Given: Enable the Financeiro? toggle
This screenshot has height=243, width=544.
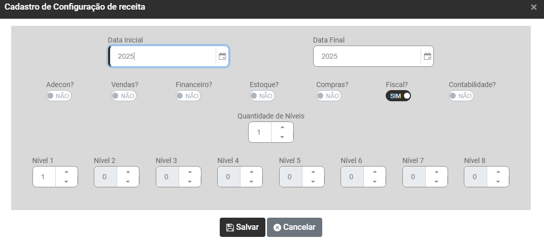Looking at the screenshot, I should [188, 96].
